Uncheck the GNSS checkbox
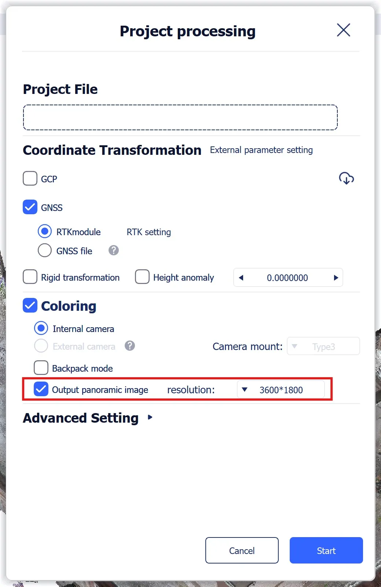 pos(30,207)
